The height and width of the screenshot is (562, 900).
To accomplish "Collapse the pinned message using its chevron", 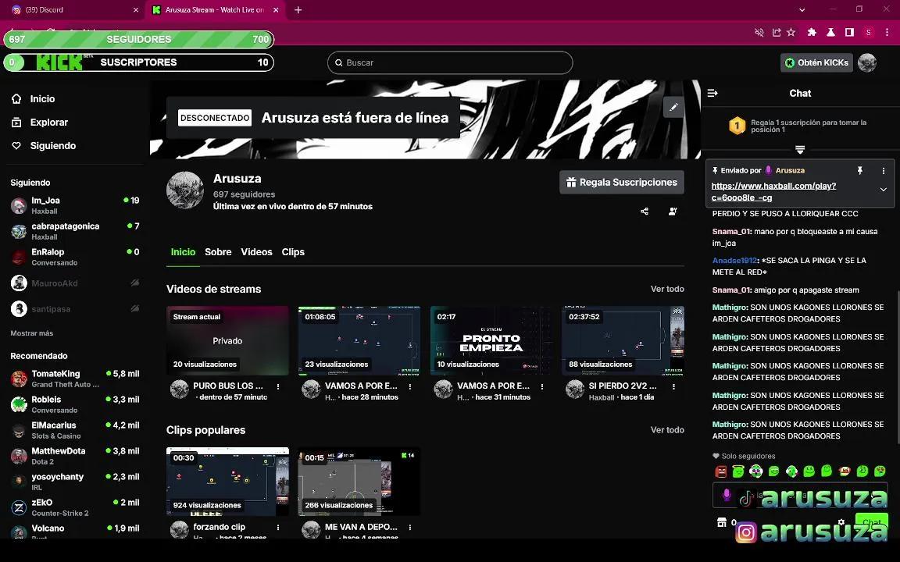I will click(x=883, y=189).
